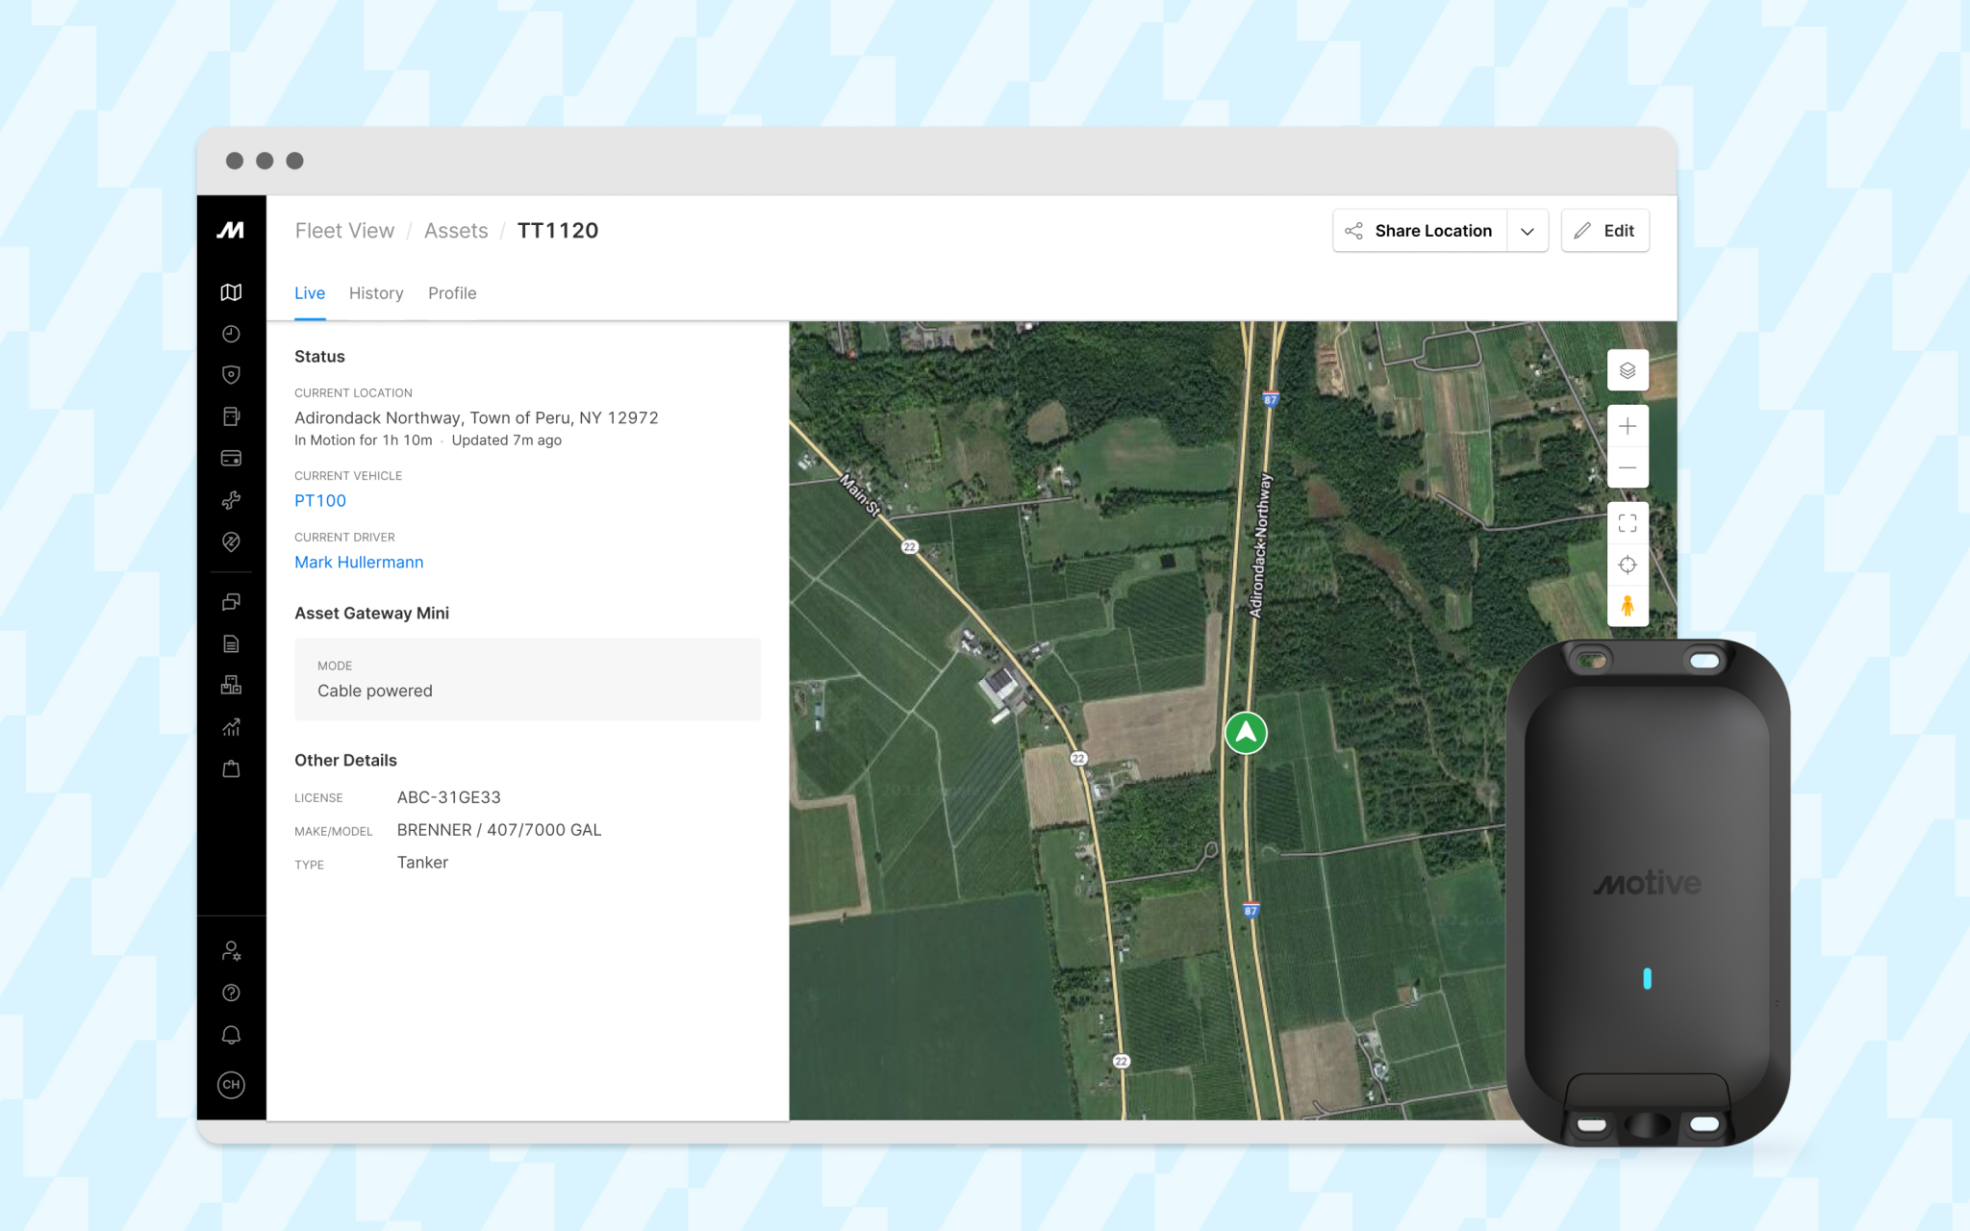Select the Hours of Service clock icon

(231, 334)
